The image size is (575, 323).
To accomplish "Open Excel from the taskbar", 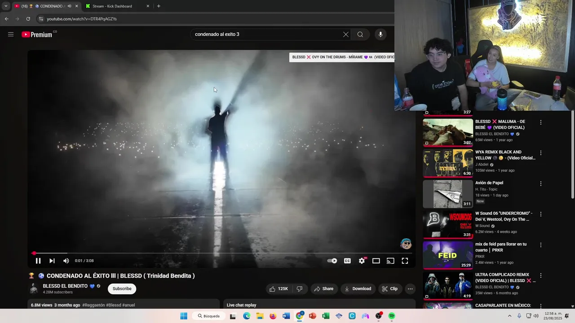I will (326, 316).
